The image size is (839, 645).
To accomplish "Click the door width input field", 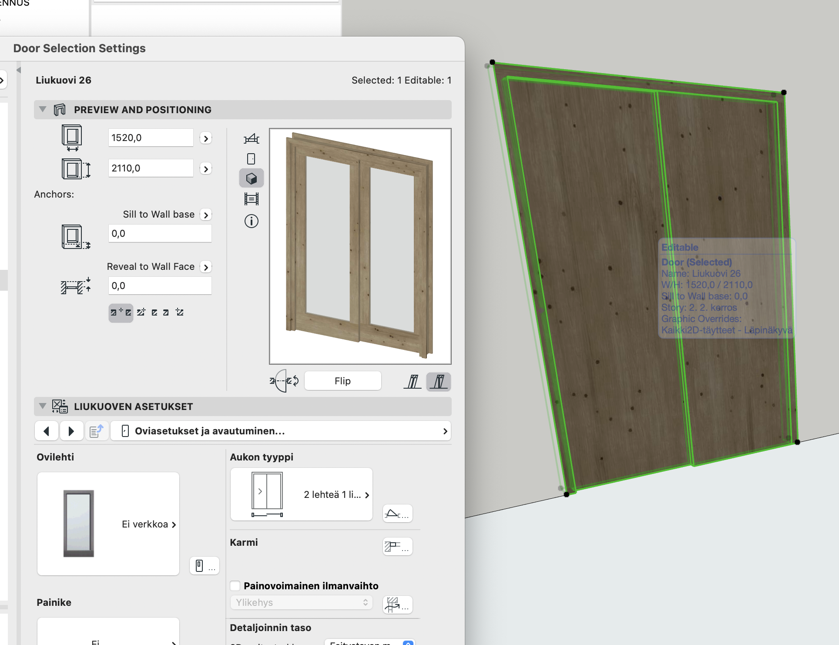I will pos(151,138).
